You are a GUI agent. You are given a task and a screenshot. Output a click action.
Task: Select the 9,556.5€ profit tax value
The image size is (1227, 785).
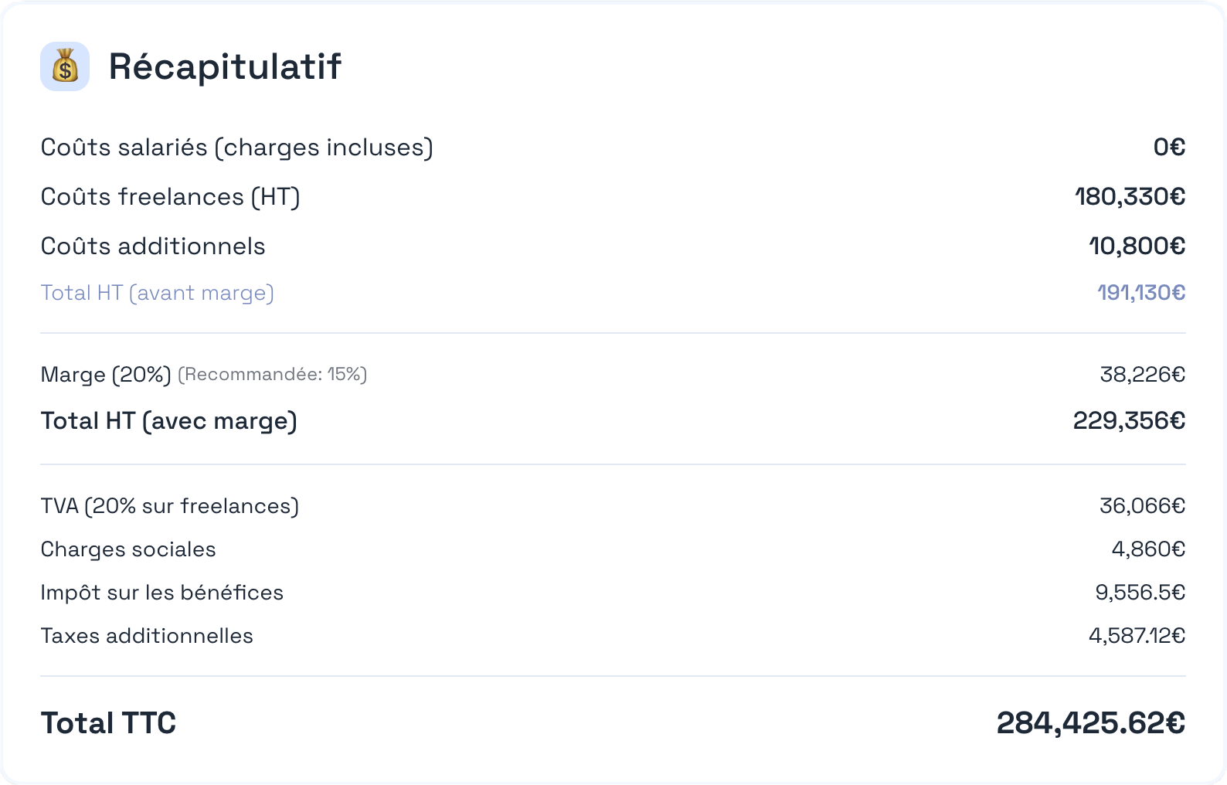point(1140,593)
